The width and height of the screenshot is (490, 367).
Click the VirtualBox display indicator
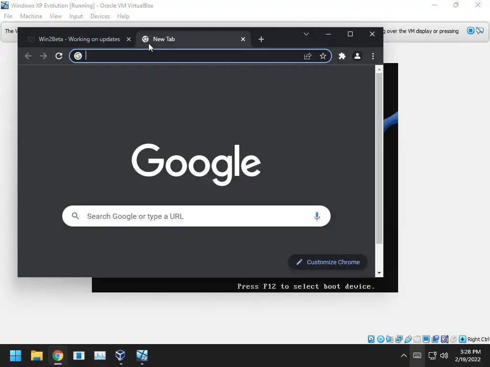point(426,339)
